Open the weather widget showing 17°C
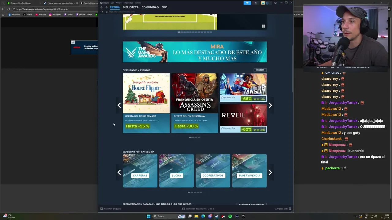Image resolution: width=392 pixels, height=220 pixels. tap(9, 216)
